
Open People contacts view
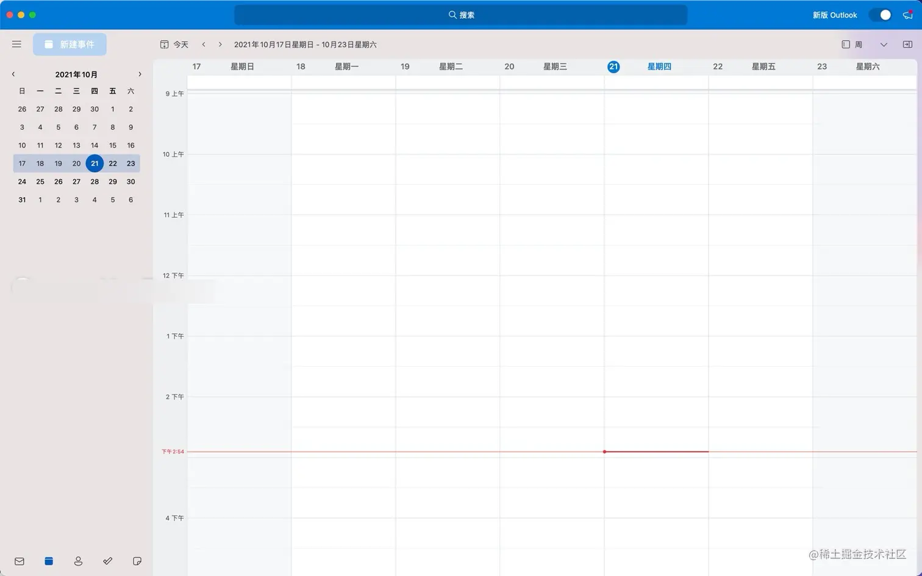click(78, 561)
